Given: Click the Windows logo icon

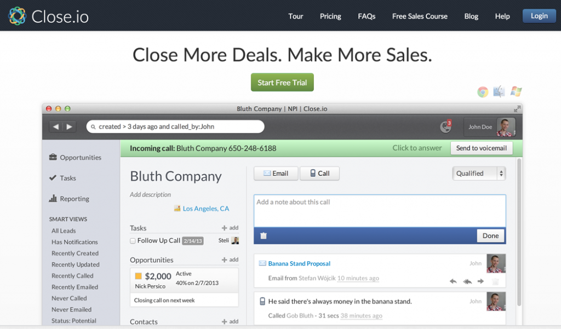Looking at the screenshot, I should point(516,91).
